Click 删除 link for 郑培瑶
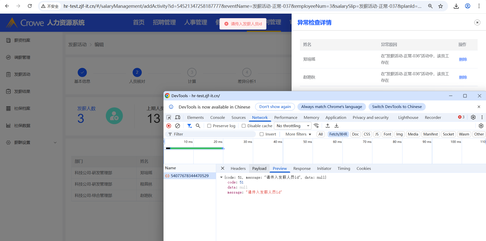 pyautogui.click(x=463, y=59)
